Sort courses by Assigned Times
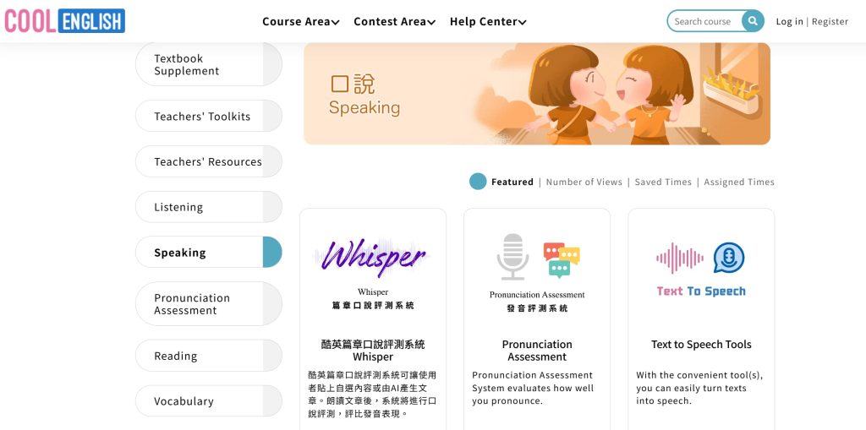Screen dimensions: 866x430 click(x=739, y=182)
